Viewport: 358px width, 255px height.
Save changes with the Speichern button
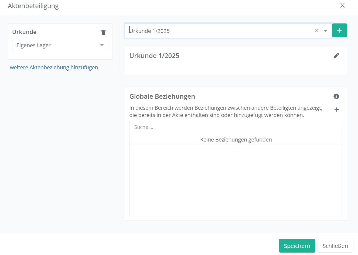click(x=297, y=246)
